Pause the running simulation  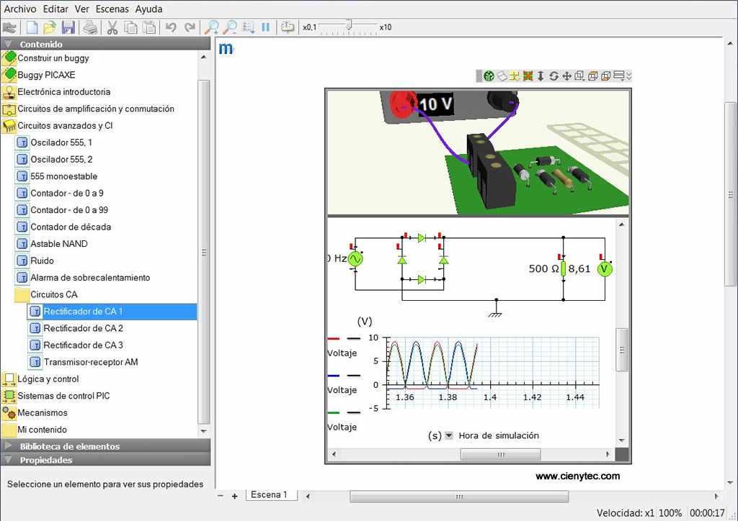coord(266,27)
